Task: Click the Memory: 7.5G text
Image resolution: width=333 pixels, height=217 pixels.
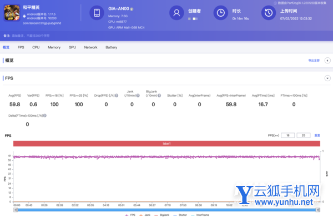Action: coord(118,16)
